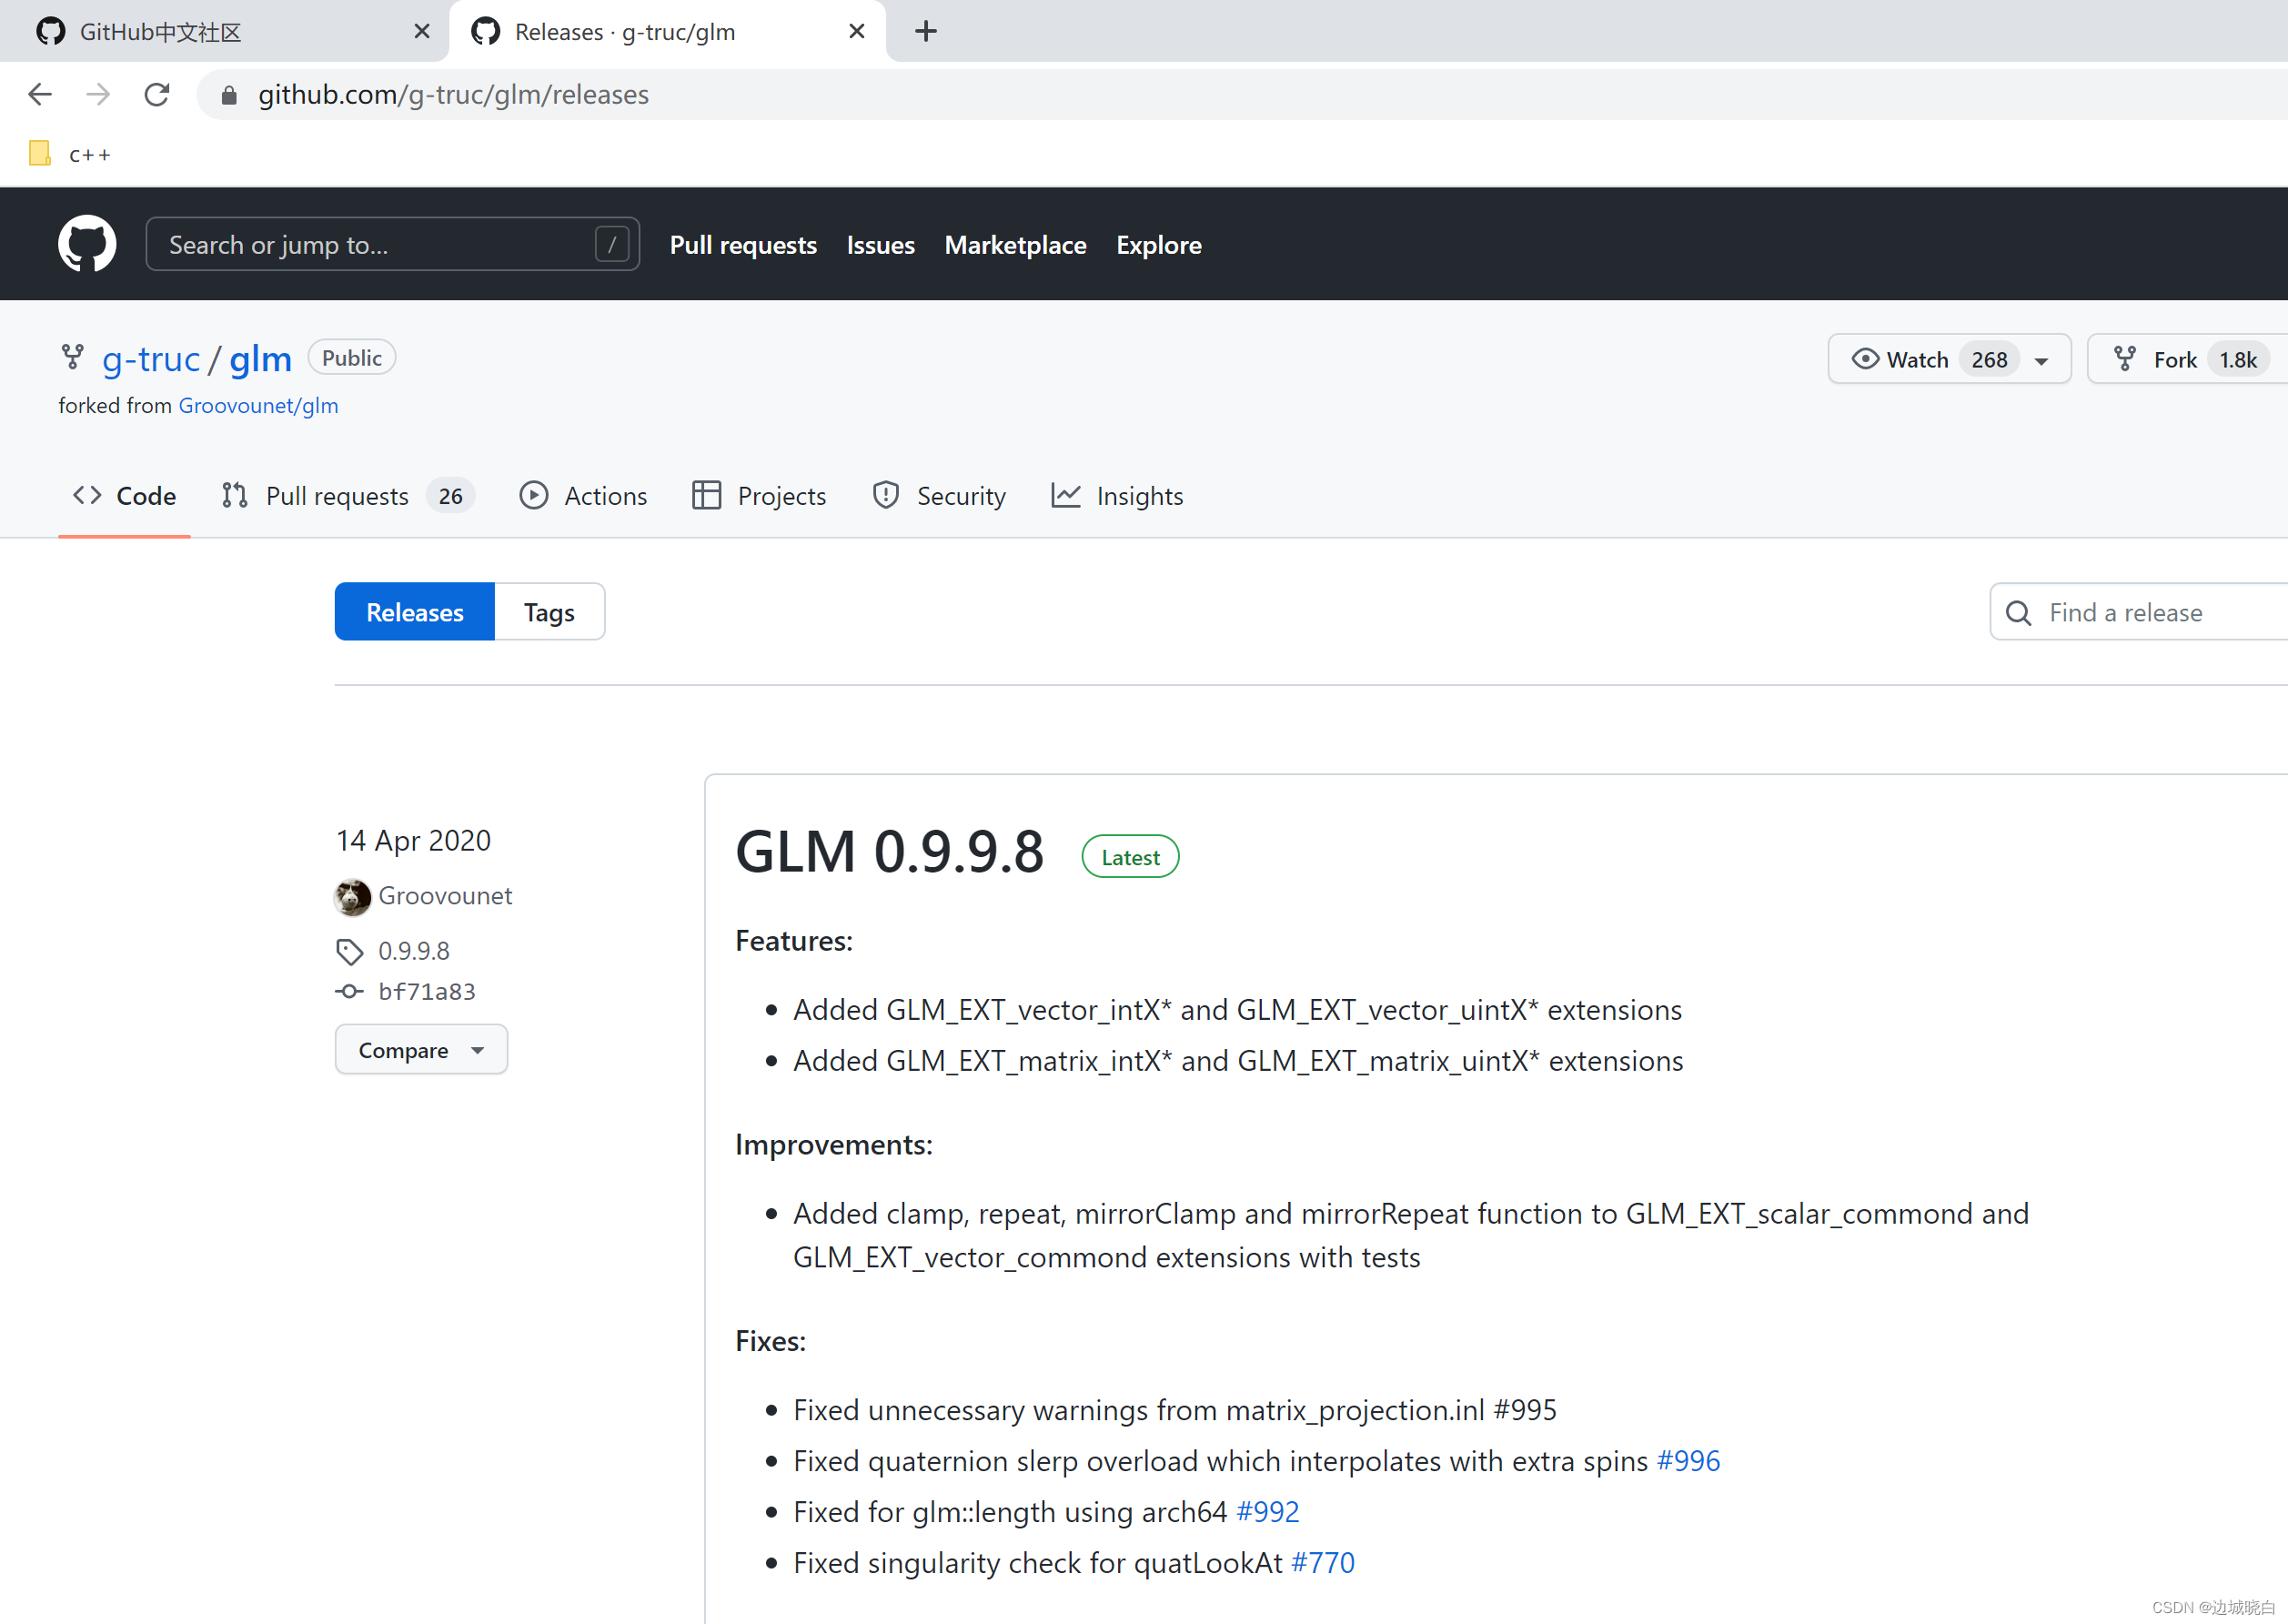The image size is (2288, 1624).
Task: Click the GitHub Octocat logo in the header
Action: (x=87, y=244)
